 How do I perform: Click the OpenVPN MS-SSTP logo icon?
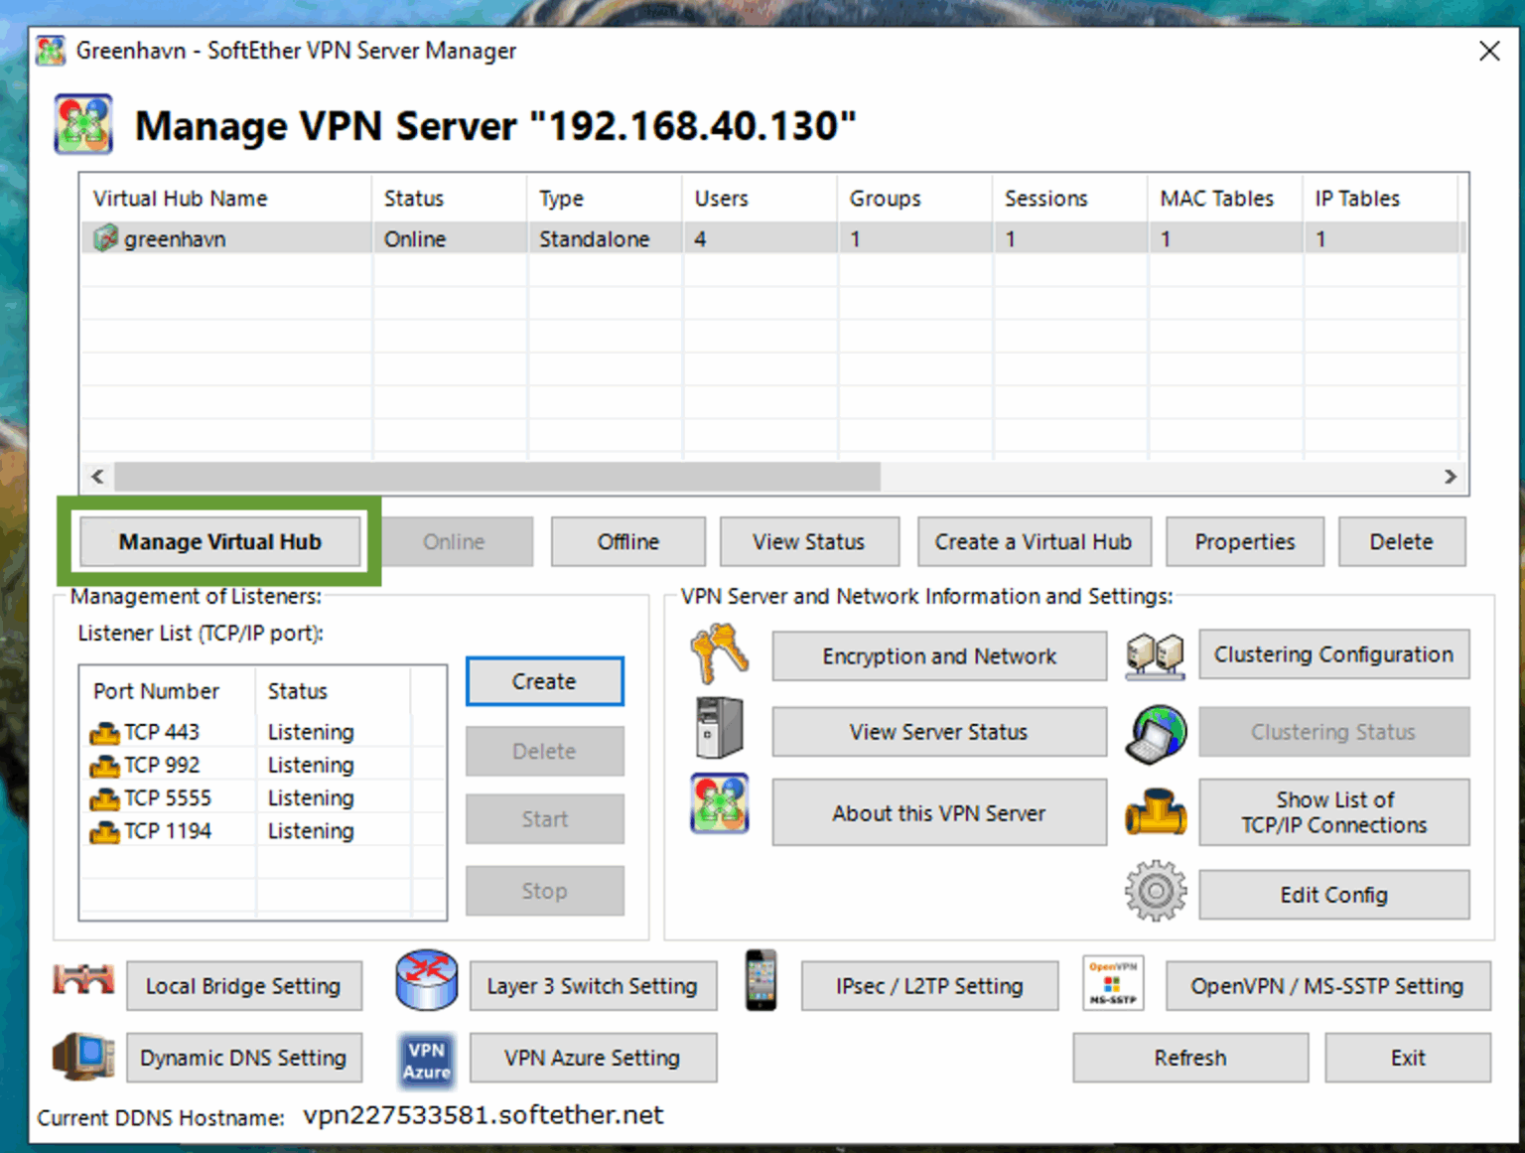point(1112,982)
